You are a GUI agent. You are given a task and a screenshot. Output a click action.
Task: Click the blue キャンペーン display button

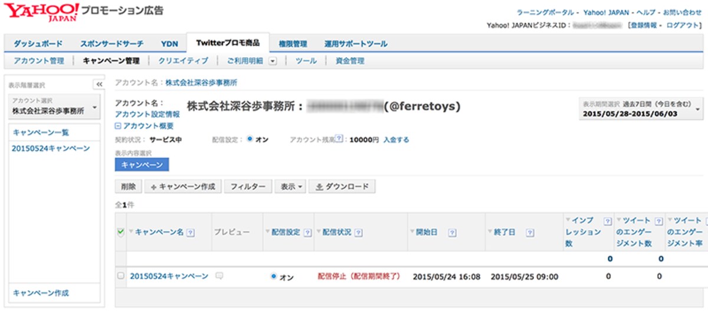click(x=142, y=164)
